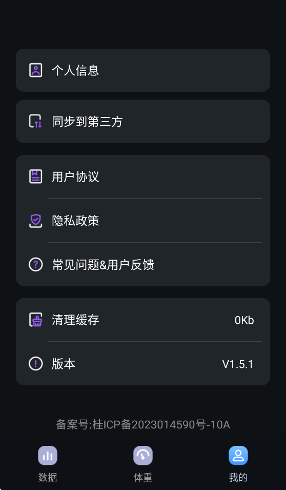The height and width of the screenshot is (490, 286).
Task: Switch to the 数据 tab label
Action: point(48,478)
